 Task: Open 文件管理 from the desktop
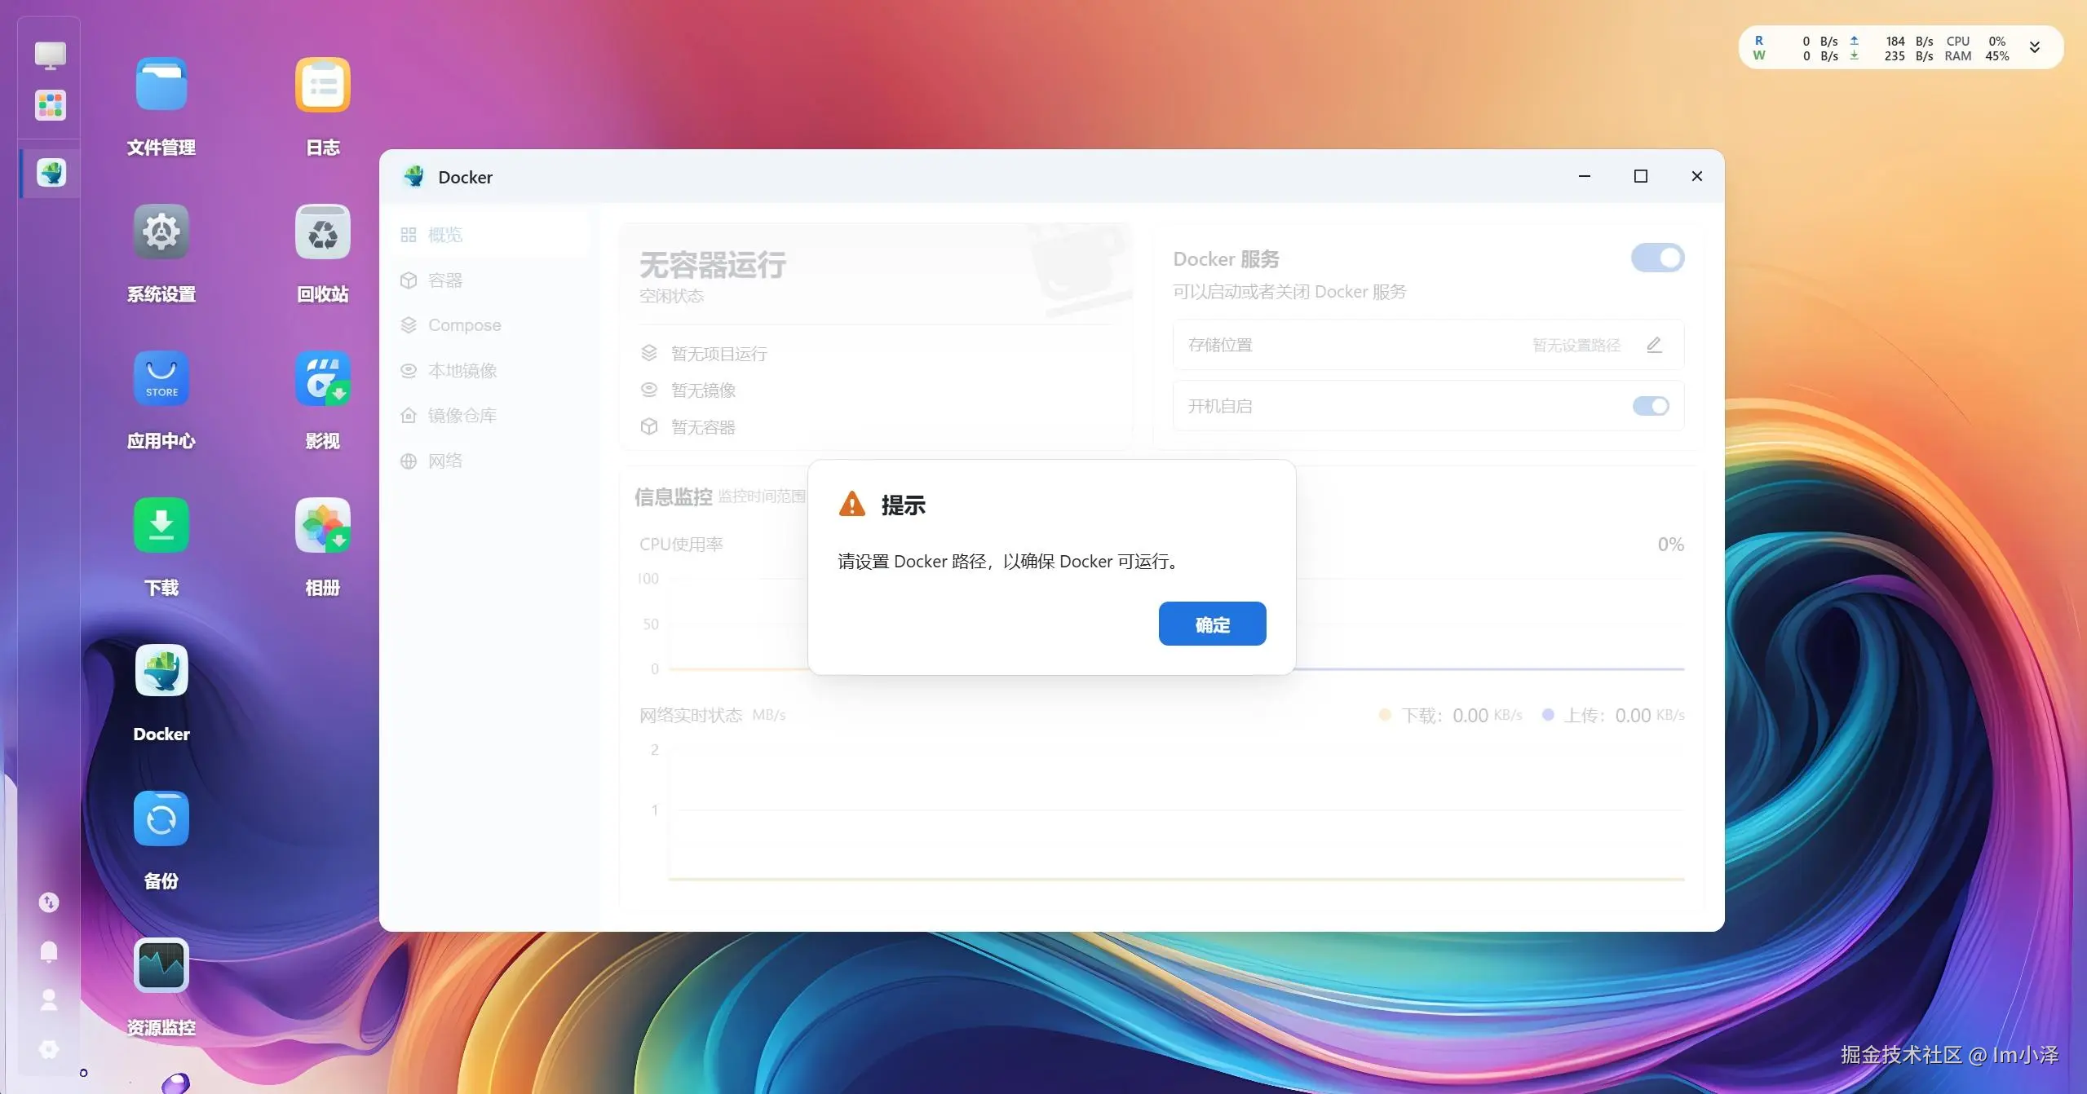pos(161,84)
